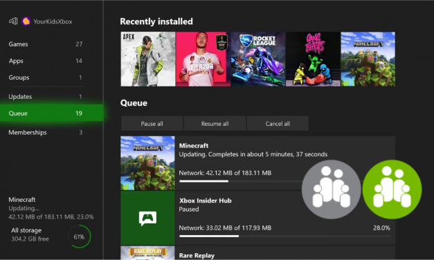Select Minecraft tile in Recently installed
The width and height of the screenshot is (434, 260).
point(368,59)
